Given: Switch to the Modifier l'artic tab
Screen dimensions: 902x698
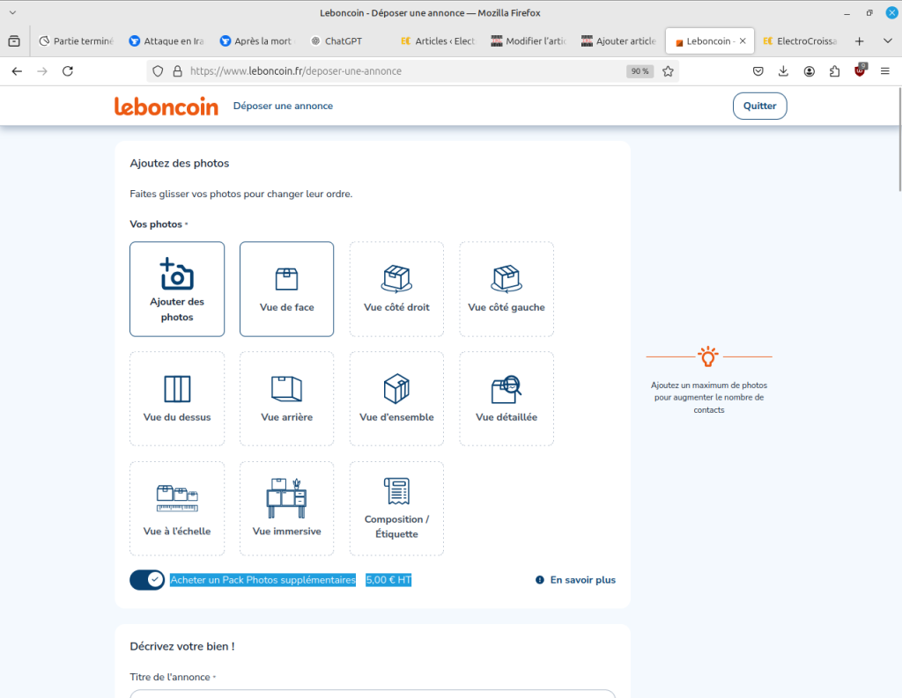Looking at the screenshot, I should [529, 40].
